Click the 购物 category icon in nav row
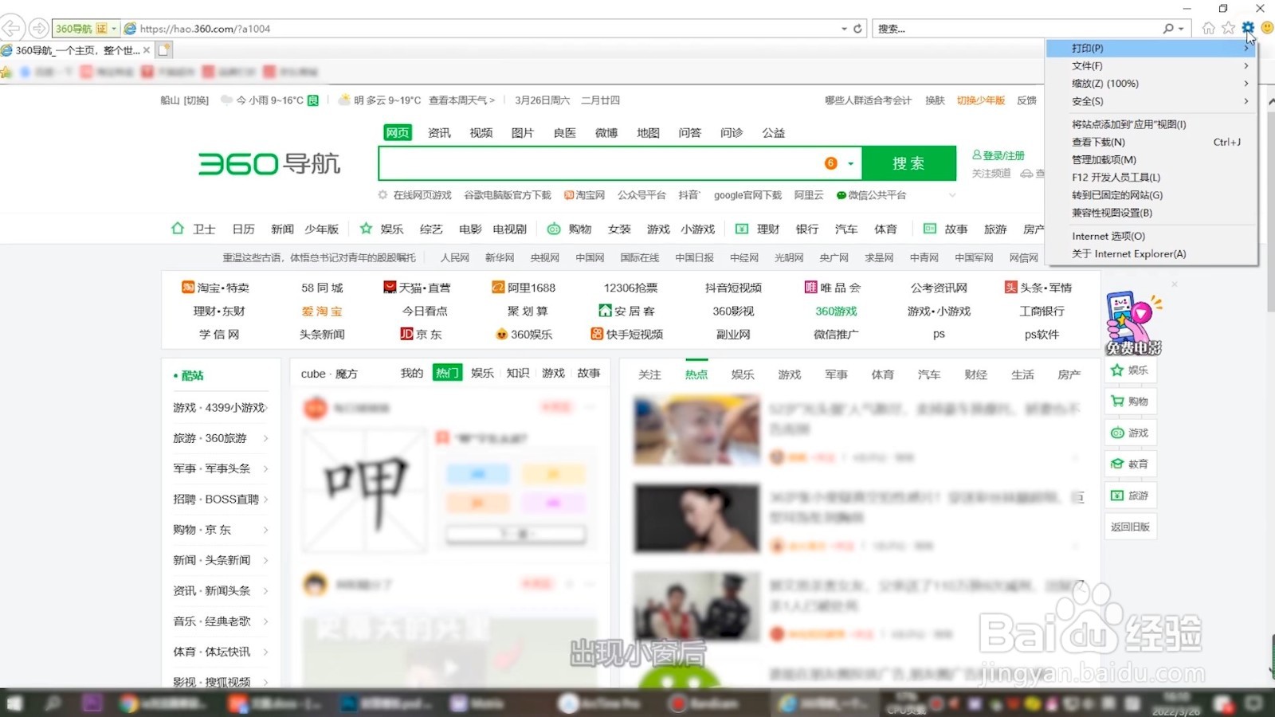 (554, 229)
